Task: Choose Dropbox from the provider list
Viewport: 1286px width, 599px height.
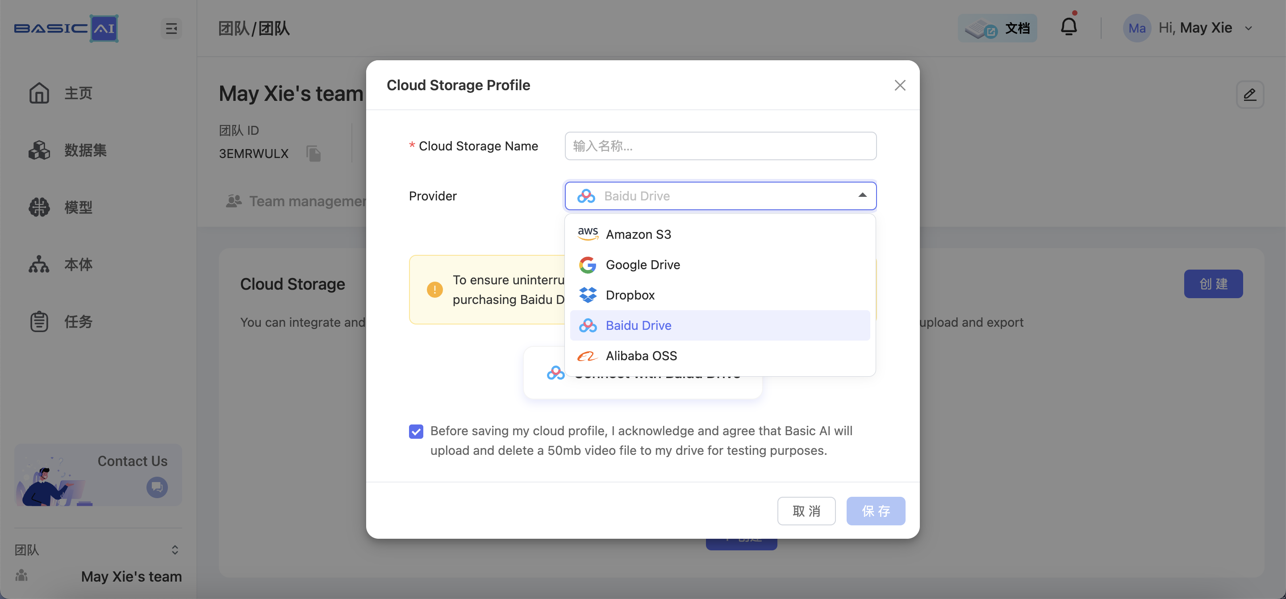Action: coord(720,295)
